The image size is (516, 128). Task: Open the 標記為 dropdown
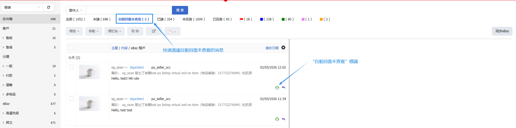pos(114,31)
